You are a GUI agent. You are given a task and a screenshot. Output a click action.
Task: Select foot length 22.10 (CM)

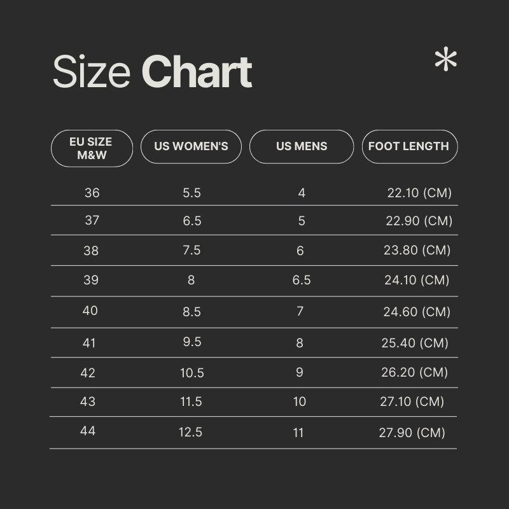pos(419,193)
